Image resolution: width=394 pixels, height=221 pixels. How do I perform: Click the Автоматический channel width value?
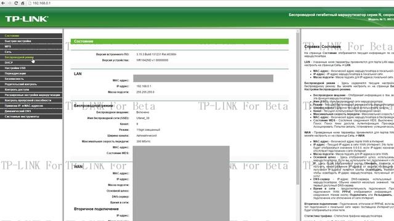[x=147, y=136]
